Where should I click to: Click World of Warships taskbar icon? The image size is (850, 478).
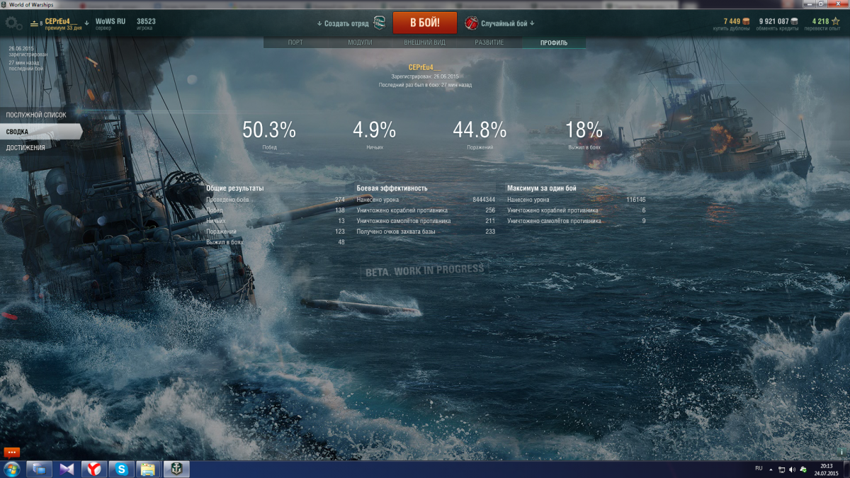(x=175, y=469)
